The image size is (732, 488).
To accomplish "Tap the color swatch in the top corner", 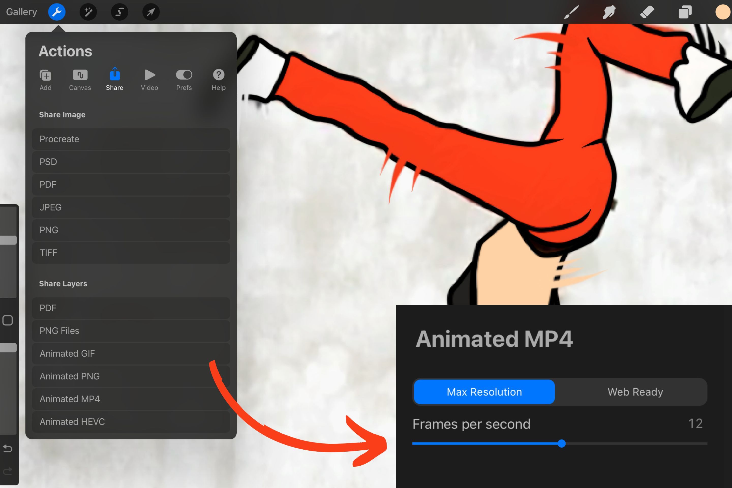I will pyautogui.click(x=722, y=12).
